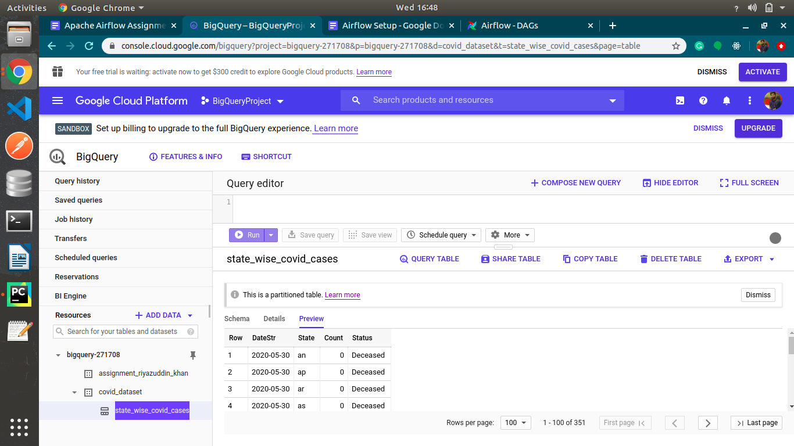794x446 pixels.
Task: Click QUERY TABLE button
Action: (x=430, y=259)
